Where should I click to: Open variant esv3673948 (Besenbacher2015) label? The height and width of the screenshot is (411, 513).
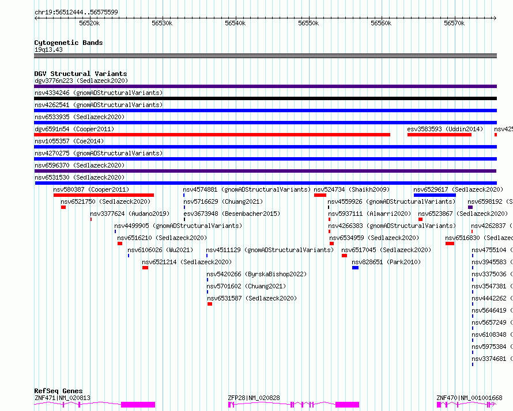pos(232,214)
